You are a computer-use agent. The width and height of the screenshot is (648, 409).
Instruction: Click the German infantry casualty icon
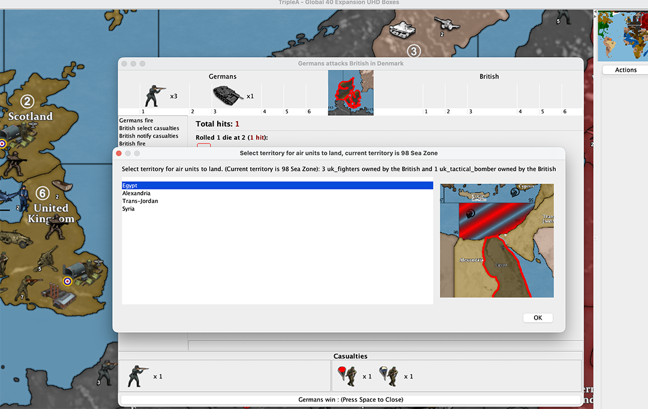(135, 376)
